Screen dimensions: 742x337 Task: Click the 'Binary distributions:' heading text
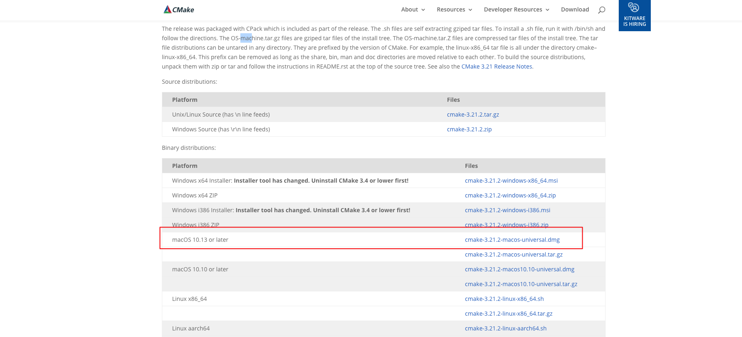(189, 148)
